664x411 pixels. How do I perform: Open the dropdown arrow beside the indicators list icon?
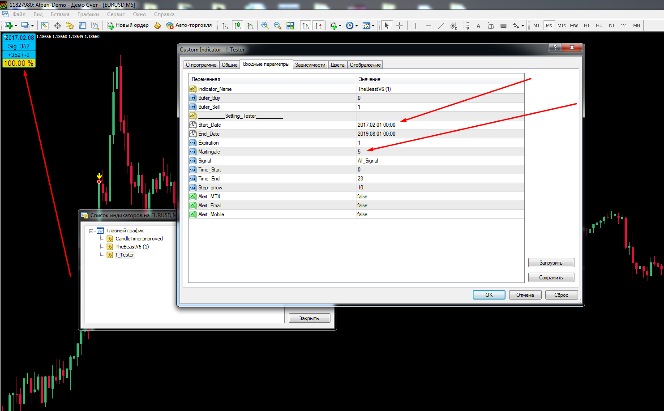(340, 26)
